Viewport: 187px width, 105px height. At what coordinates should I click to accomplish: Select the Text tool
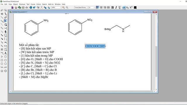[x=6, y=21]
